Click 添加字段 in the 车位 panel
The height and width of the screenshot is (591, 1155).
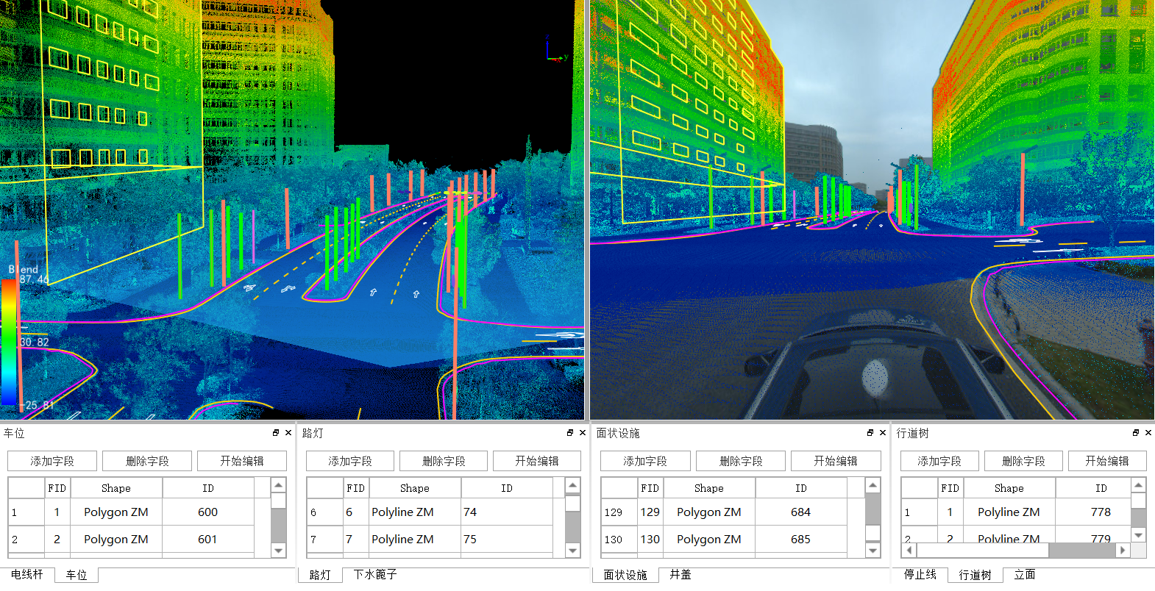click(52, 461)
